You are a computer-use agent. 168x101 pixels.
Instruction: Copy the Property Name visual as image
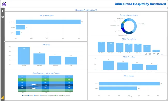(x=150, y=54)
